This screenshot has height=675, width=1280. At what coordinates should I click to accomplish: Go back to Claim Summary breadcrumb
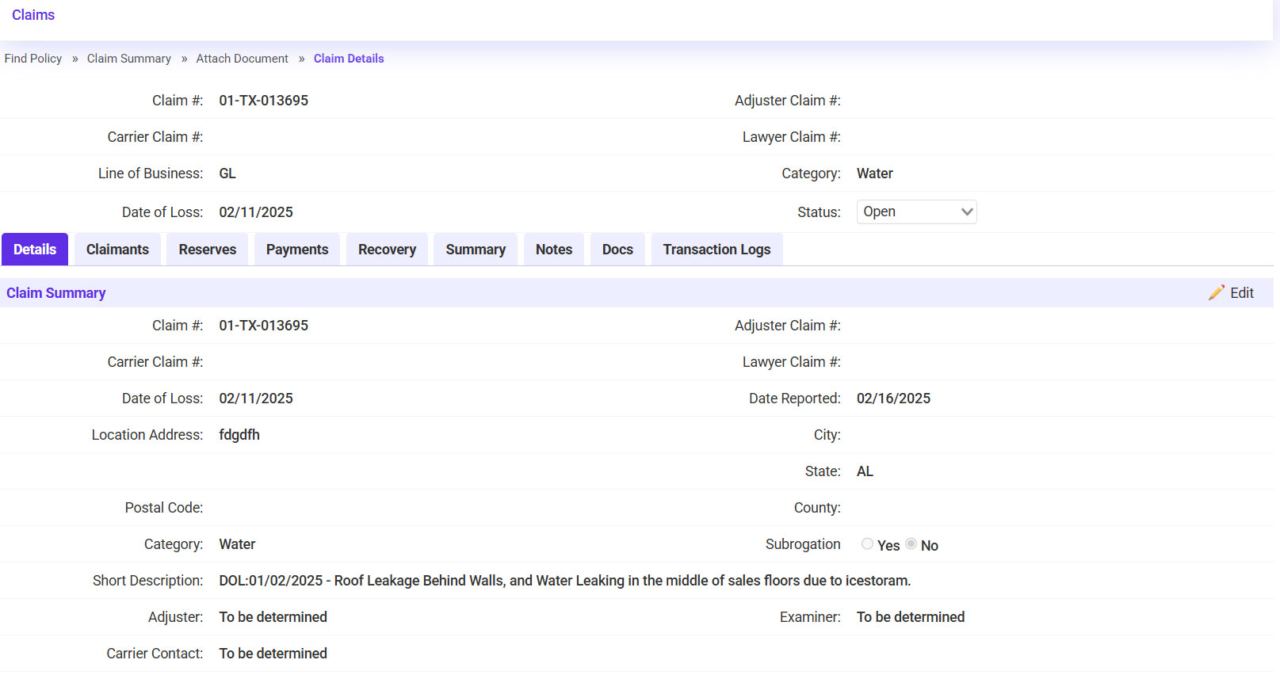(128, 59)
